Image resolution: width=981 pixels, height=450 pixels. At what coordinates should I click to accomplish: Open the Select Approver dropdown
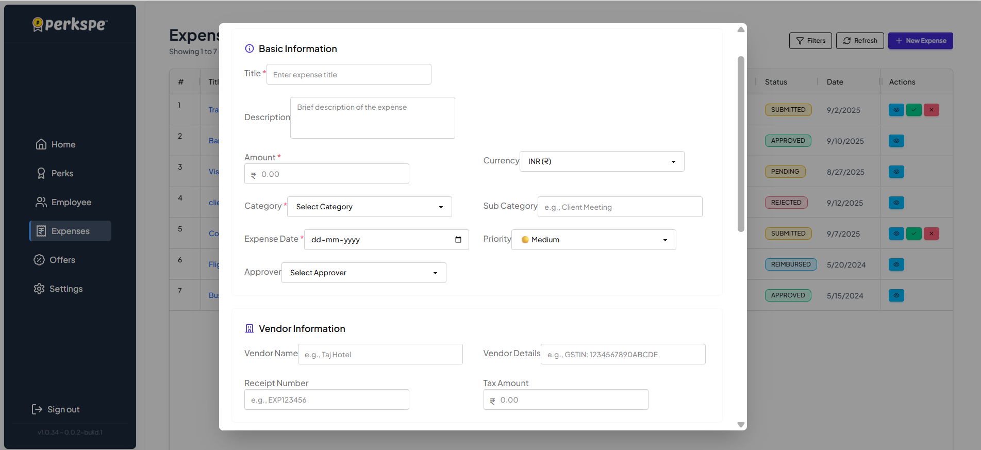tap(363, 273)
